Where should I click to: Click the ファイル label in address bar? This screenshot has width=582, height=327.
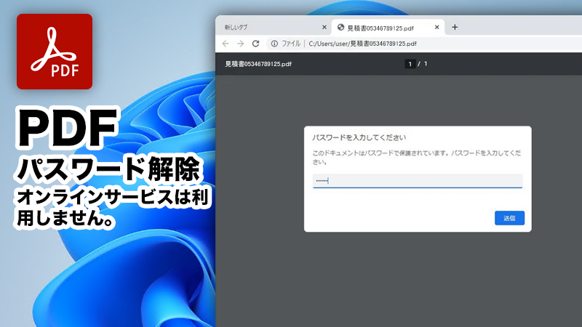(290, 44)
